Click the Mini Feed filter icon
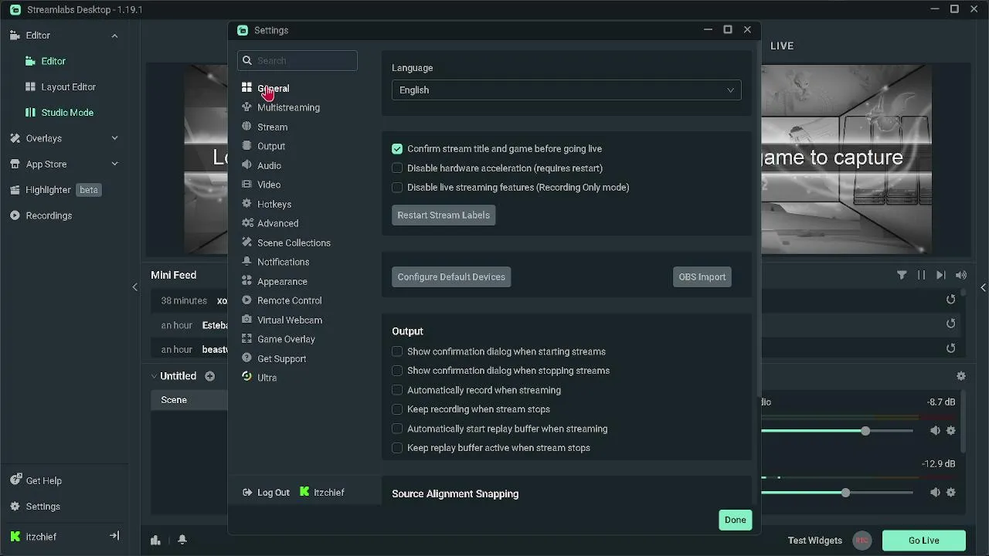989x556 pixels. coord(902,275)
